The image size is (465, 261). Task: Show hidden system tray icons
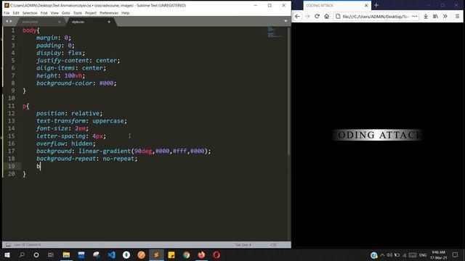click(x=382, y=254)
